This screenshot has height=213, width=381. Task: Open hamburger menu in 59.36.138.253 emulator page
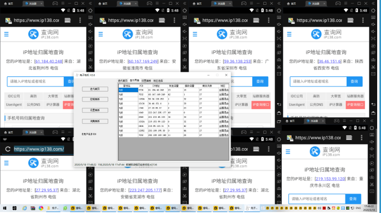195,34
